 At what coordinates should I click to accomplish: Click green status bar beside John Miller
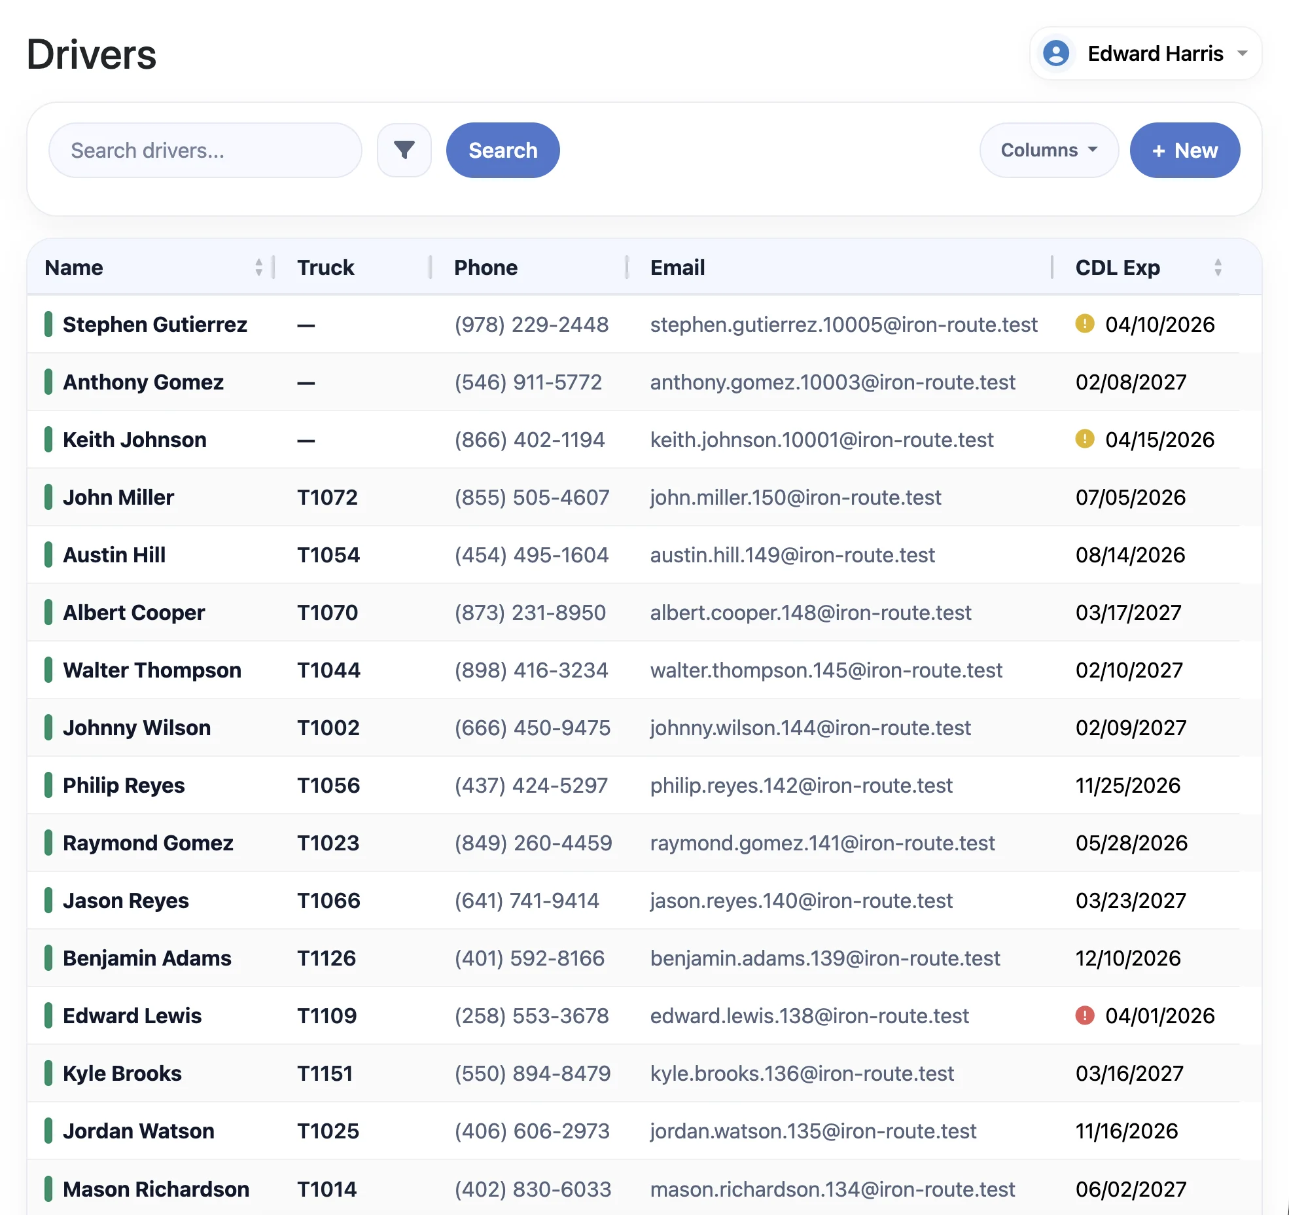pyautogui.click(x=49, y=497)
